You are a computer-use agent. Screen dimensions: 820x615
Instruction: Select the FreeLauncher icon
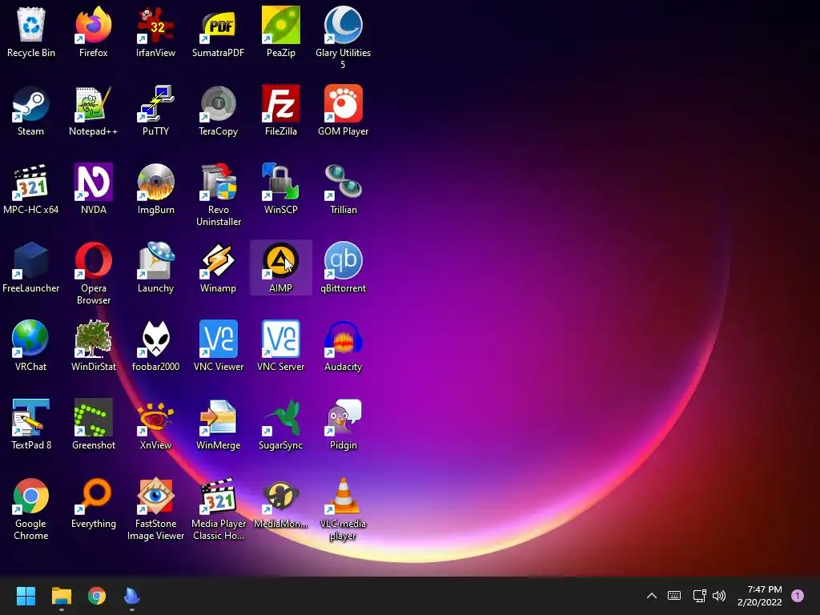(31, 260)
